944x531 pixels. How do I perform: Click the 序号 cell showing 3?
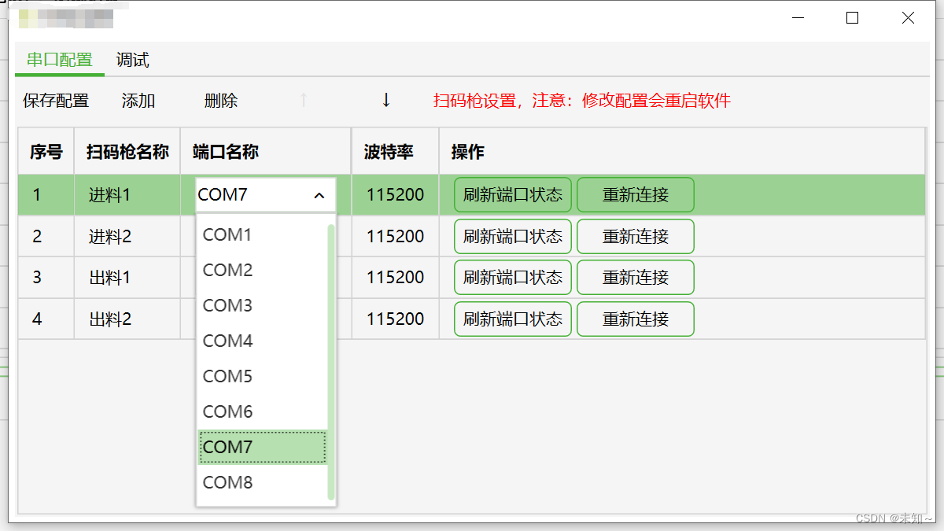click(x=45, y=277)
